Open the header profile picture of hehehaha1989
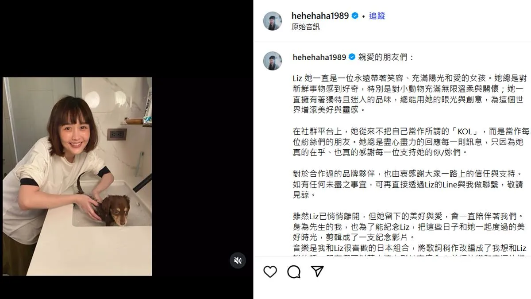531x299 pixels. [x=273, y=21]
